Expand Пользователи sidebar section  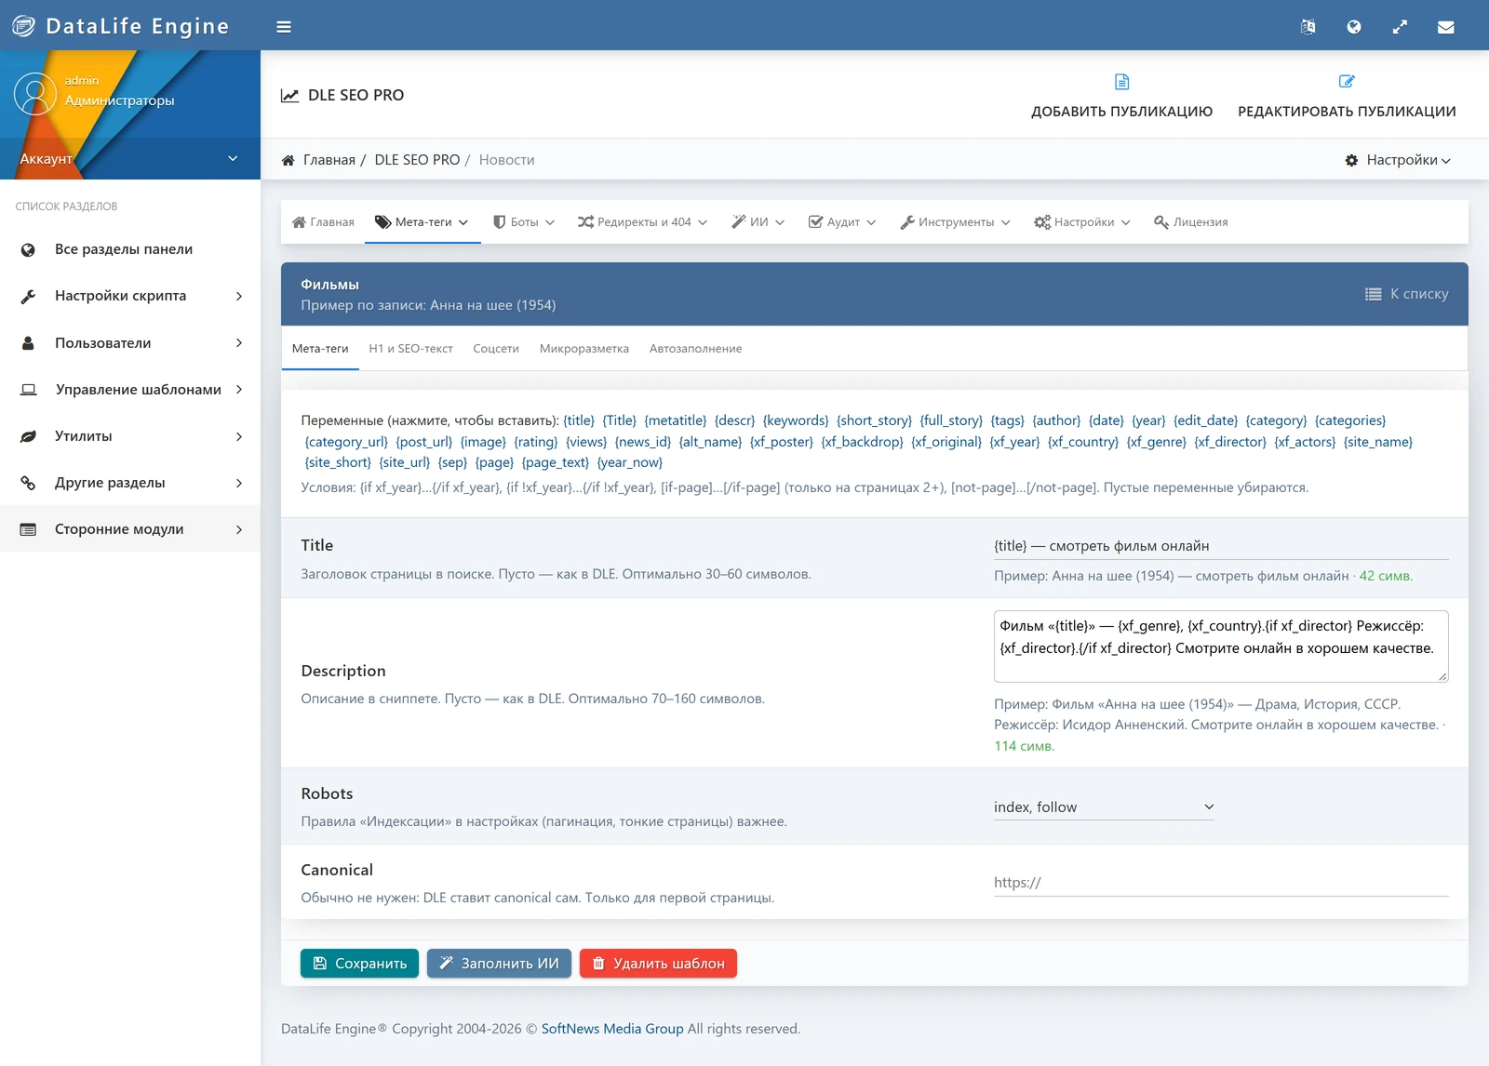click(x=130, y=342)
